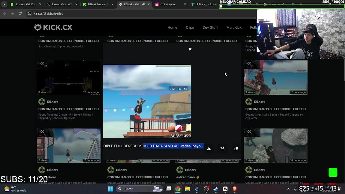
Task: Open the Windows Start menu
Action: coord(111,189)
